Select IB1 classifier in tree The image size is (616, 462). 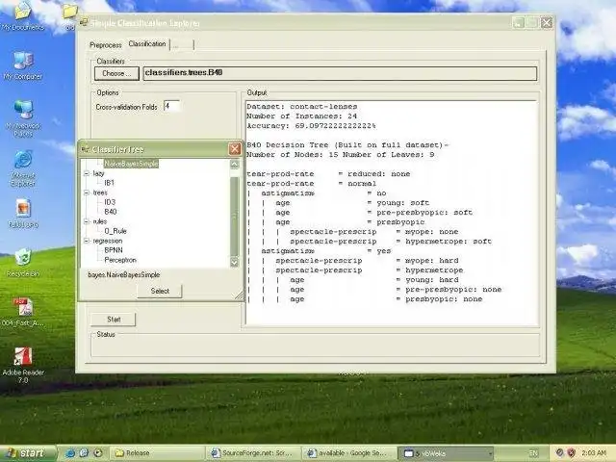109,183
